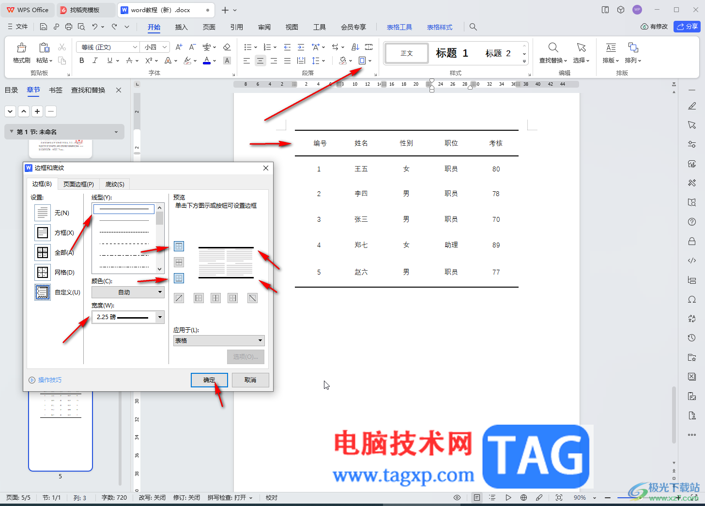Click the font color red A swatch
This screenshot has height=506, width=705.
207,61
